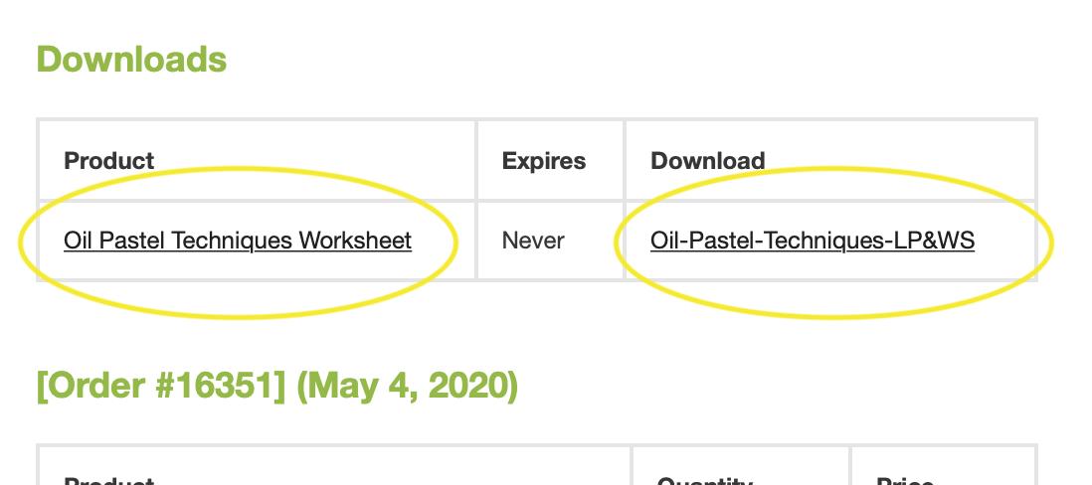Image resolution: width=1092 pixels, height=485 pixels.
Task: Click the Download column header
Action: coord(707,161)
